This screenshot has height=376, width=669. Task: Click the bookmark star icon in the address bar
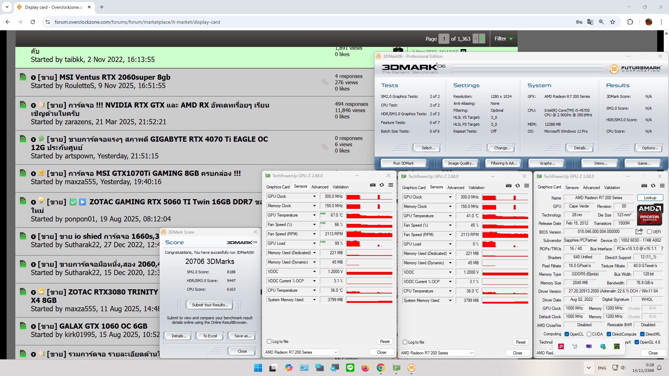[x=613, y=22]
